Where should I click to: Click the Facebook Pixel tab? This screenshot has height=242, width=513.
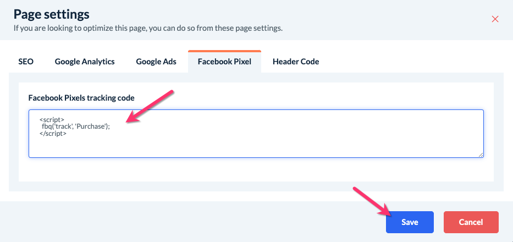click(224, 62)
